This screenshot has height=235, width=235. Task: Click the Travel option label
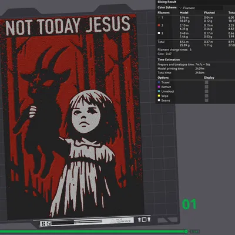point(166,82)
